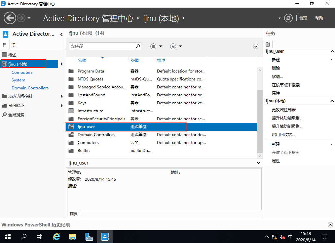Select Keys folder icon
The width and height of the screenshot is (335, 243).
pos(71,103)
